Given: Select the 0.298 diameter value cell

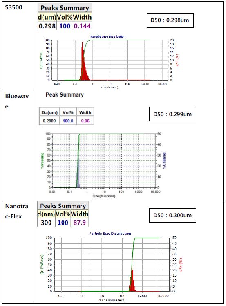Looking at the screenshot, I should point(47,26).
